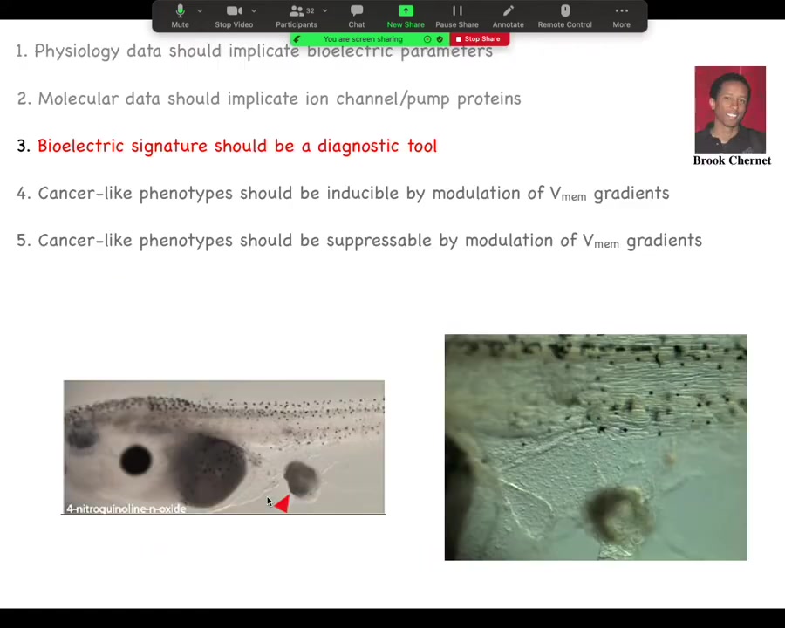Stop Video using the camera icon

[x=233, y=15]
